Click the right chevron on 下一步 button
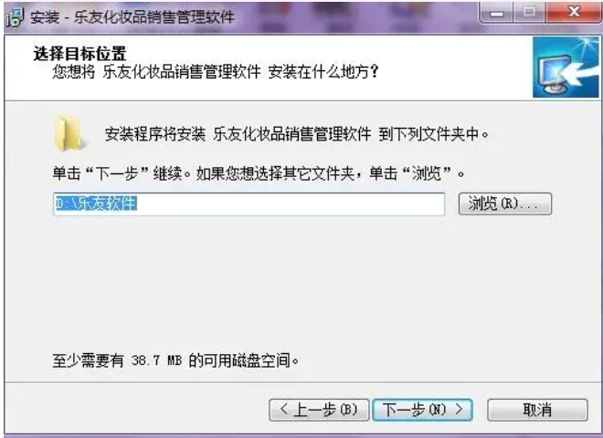This screenshot has width=603, height=438. 459,409
